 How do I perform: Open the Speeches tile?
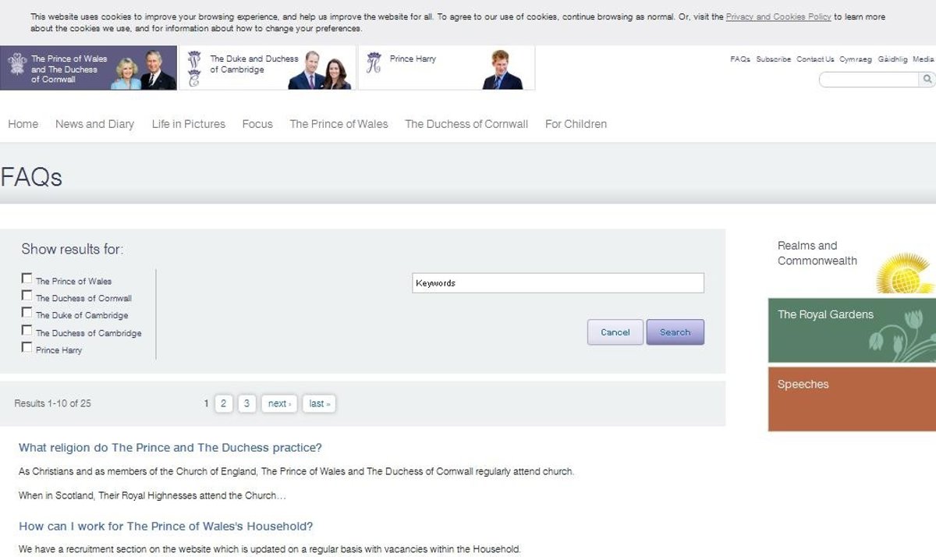[x=852, y=399]
